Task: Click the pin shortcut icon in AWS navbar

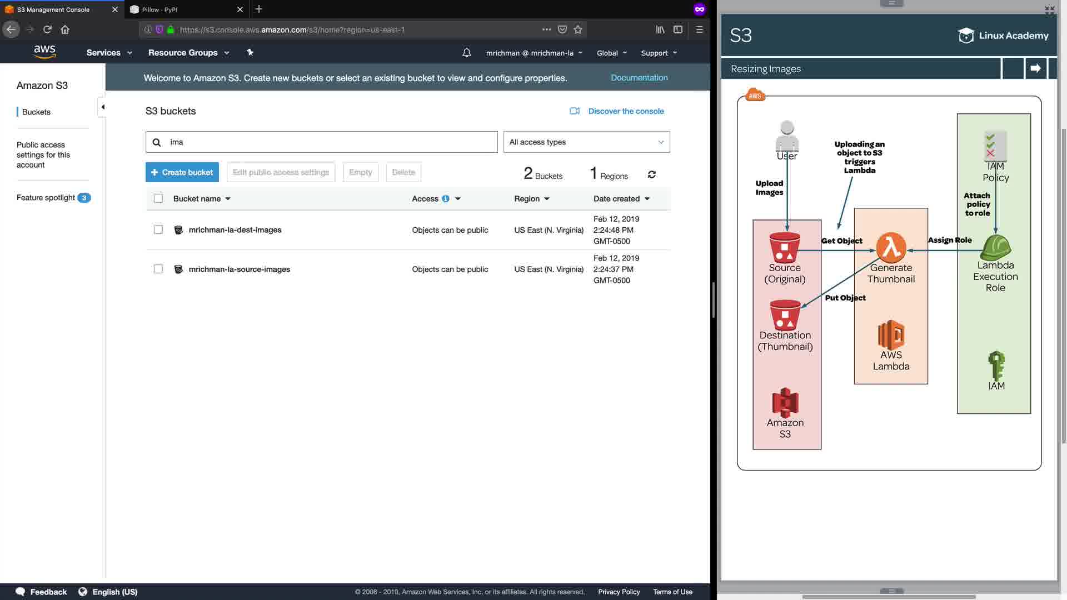Action: coord(250,52)
